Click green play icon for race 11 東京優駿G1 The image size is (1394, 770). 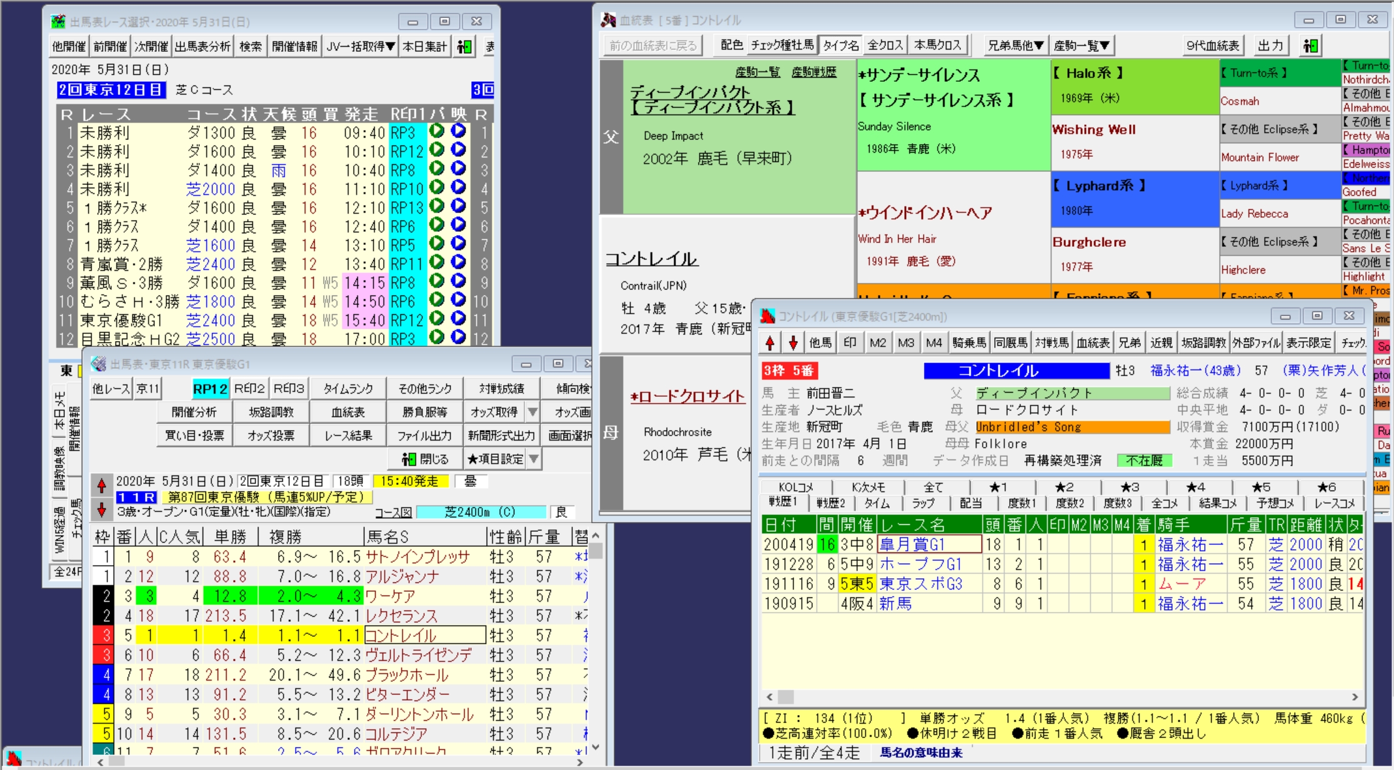pyautogui.click(x=437, y=319)
